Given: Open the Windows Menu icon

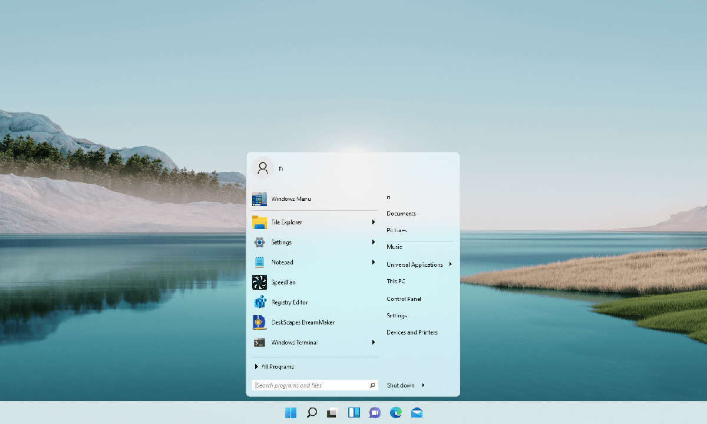Looking at the screenshot, I should [259, 199].
